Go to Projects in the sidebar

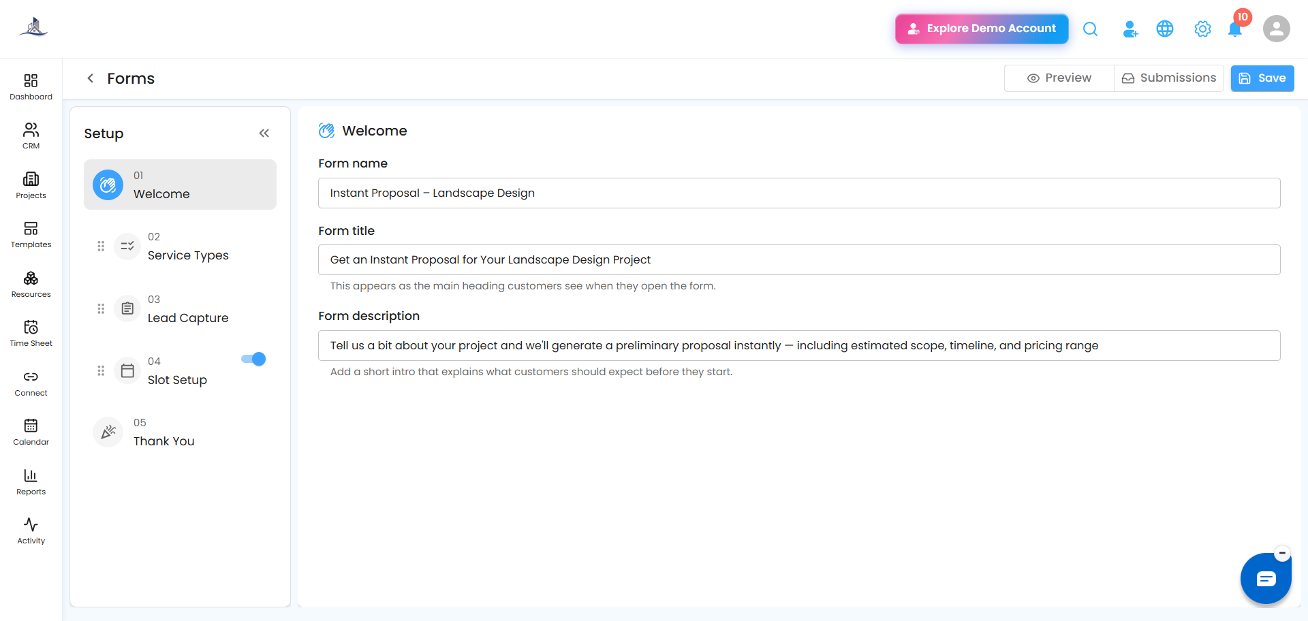coord(31,186)
